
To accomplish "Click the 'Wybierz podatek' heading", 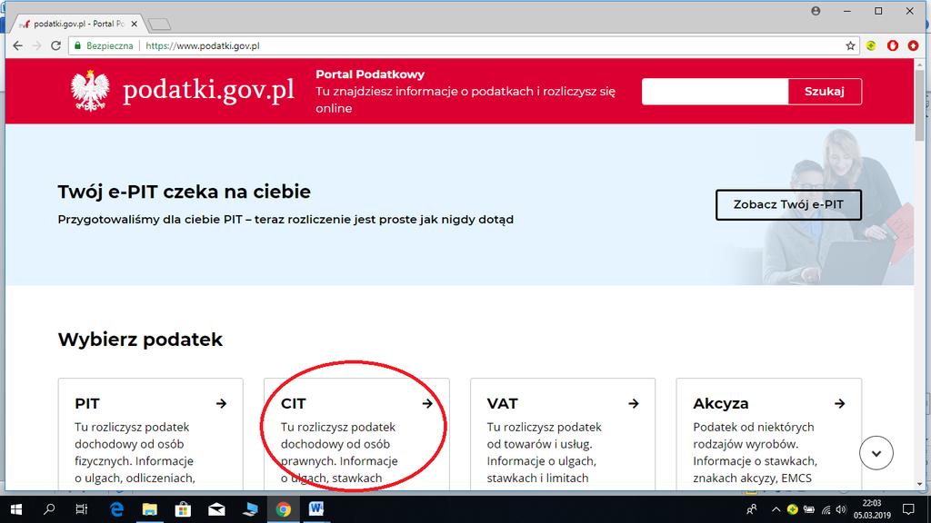I will coord(140,340).
